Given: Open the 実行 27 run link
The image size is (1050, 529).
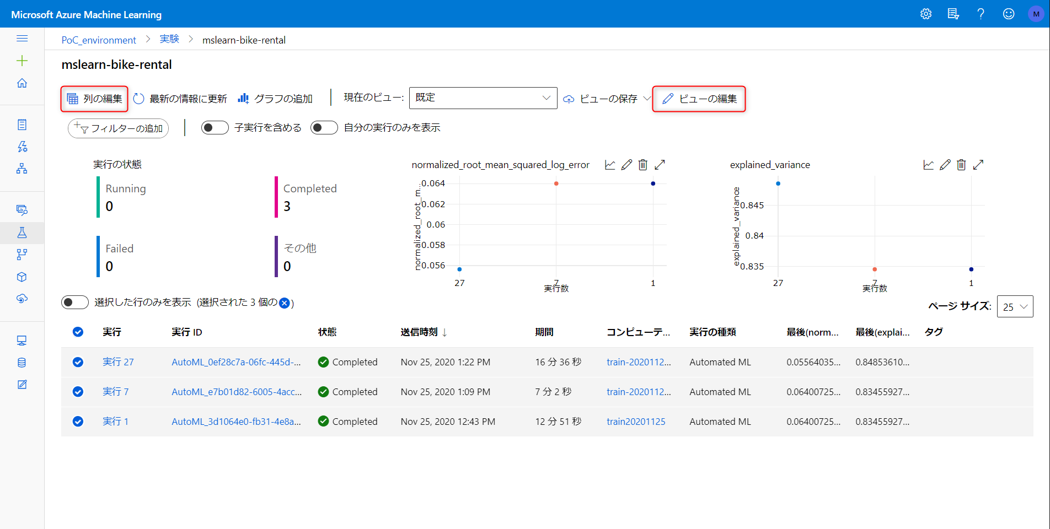Looking at the screenshot, I should point(118,362).
